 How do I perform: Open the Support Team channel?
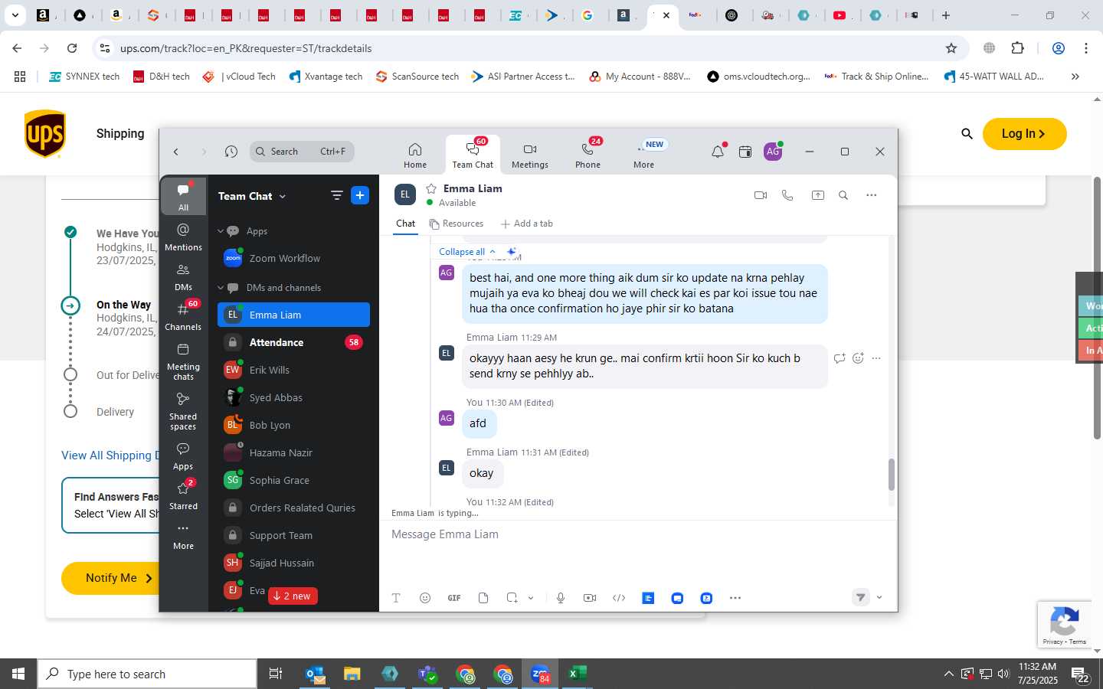pos(293,535)
